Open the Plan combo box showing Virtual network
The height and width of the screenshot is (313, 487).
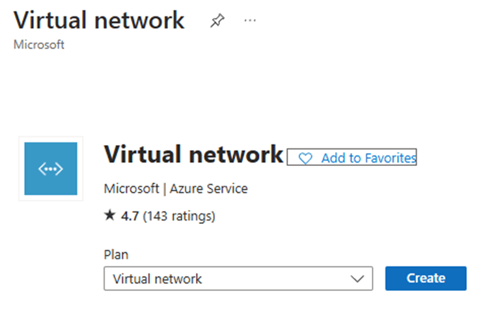pos(238,279)
